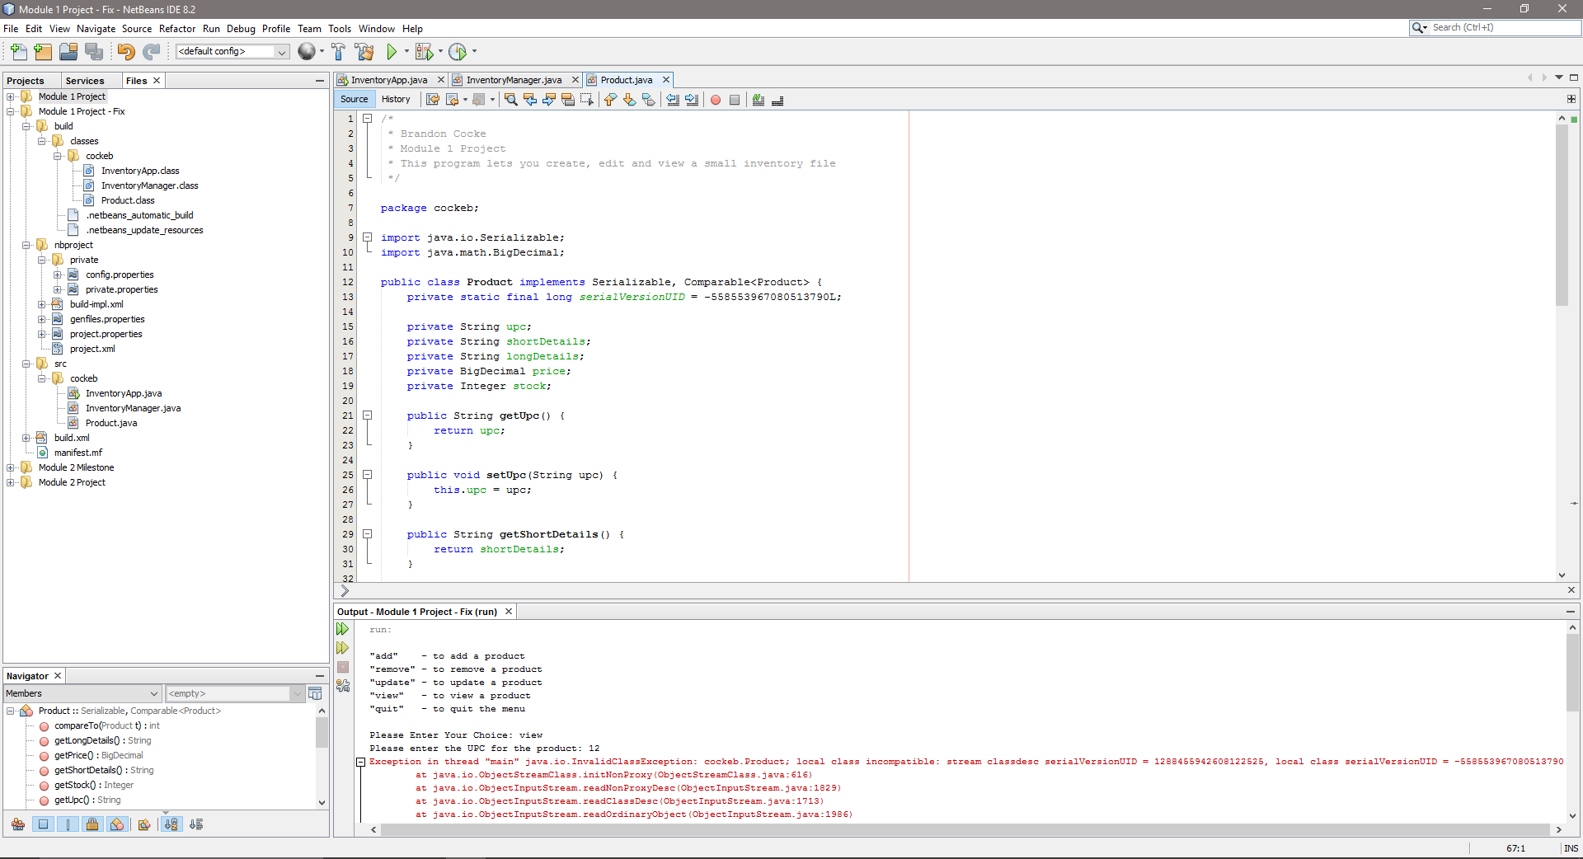1583x859 pixels.
Task: Click the Clean and Build Project icon
Action: click(364, 52)
